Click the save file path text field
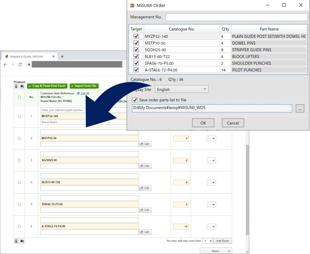This screenshot has width=310, height=254. pyautogui.click(x=212, y=108)
